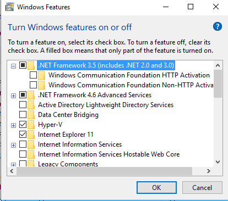Minimize the Windows Features window
This screenshot has height=201, width=228.
tap(166, 7)
